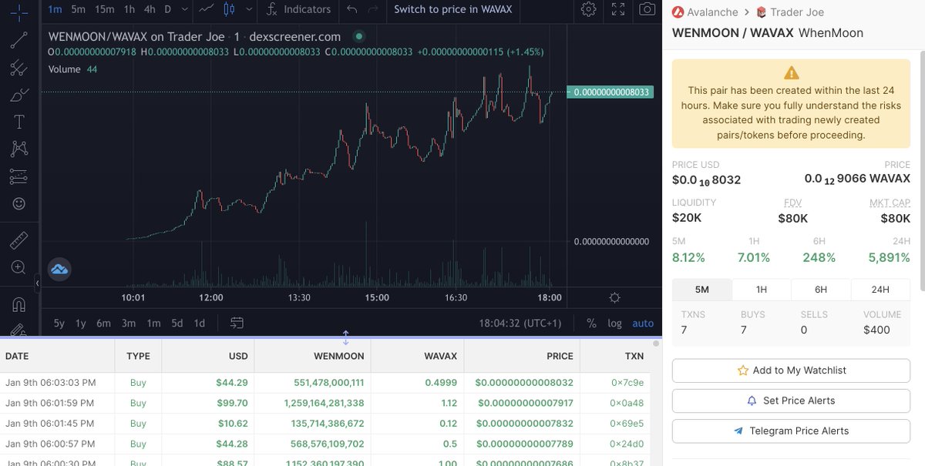Image resolution: width=925 pixels, height=466 pixels.
Task: Select the 24H stats tab
Action: coord(880,290)
